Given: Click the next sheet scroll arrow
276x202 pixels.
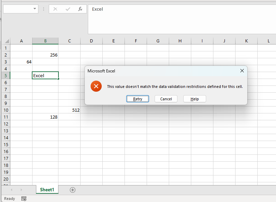Looking at the screenshot, I should coord(21,190).
